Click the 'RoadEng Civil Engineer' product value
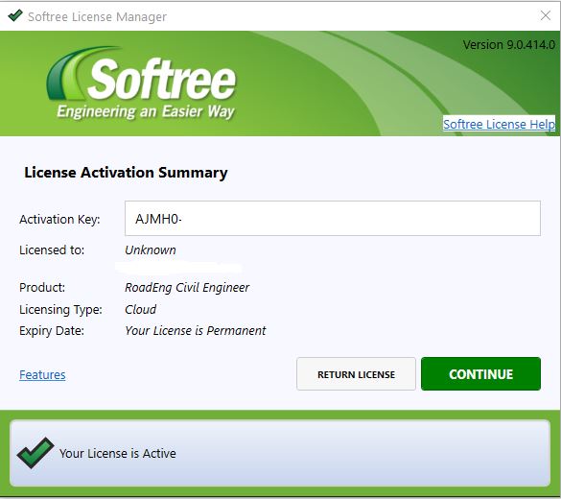The image size is (561, 499). [187, 288]
